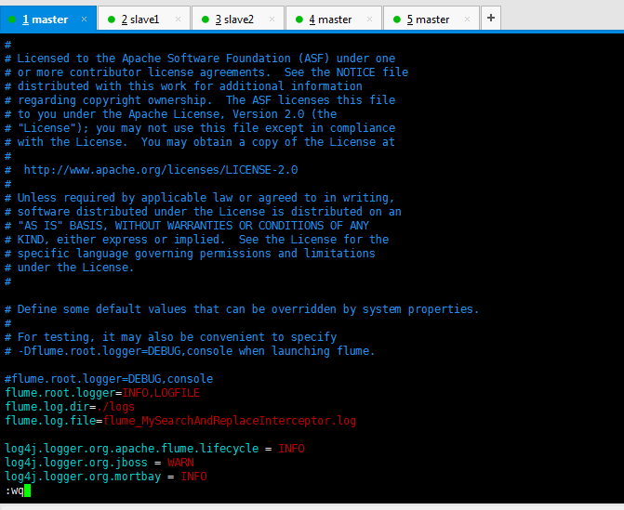The width and height of the screenshot is (624, 510).
Task: Click 'Define some default values' comment line
Action: click(x=242, y=309)
